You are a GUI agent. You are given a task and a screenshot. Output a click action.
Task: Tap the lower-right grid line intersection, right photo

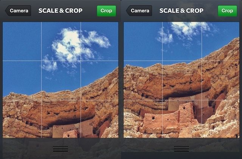[x=202, y=100]
